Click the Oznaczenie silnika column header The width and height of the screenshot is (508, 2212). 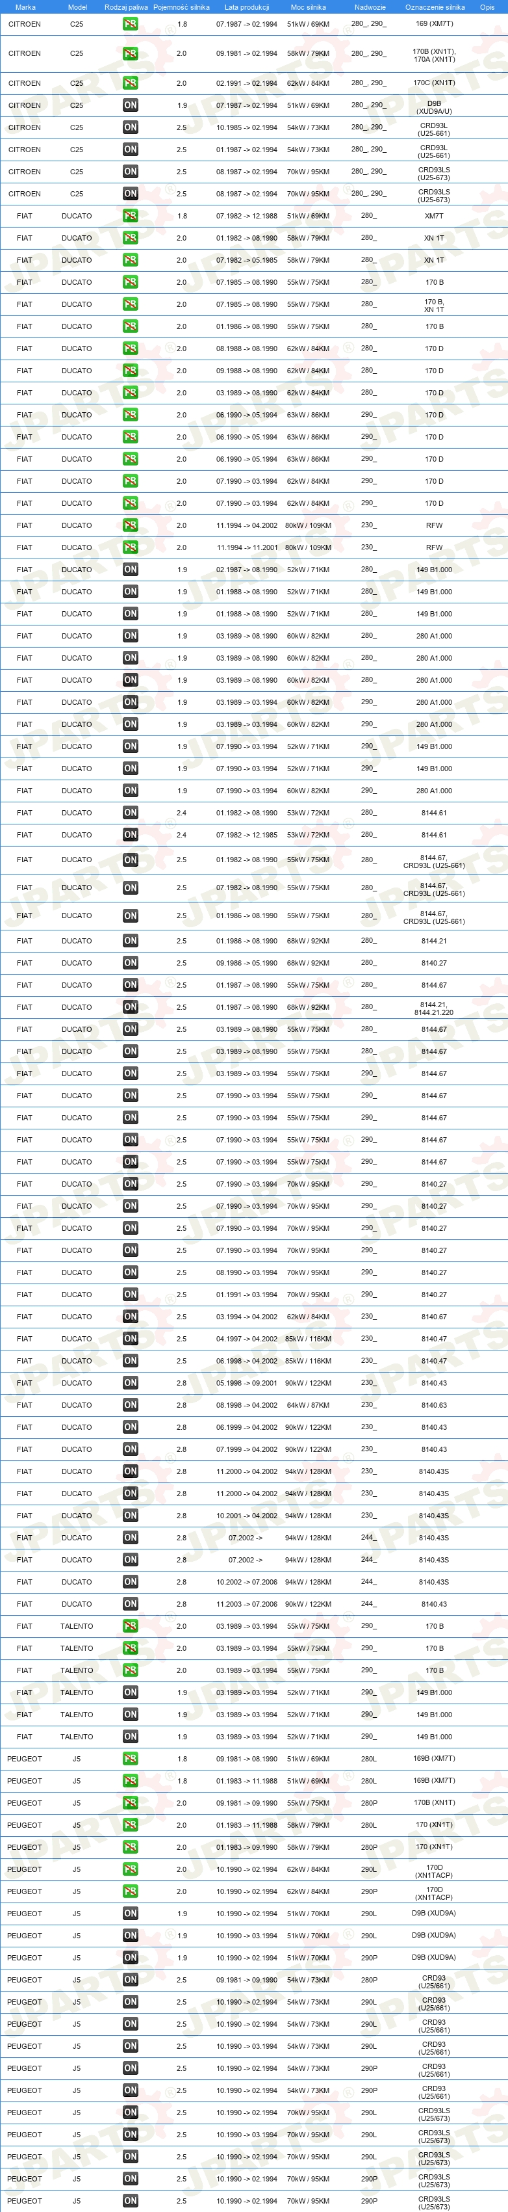[x=434, y=7]
